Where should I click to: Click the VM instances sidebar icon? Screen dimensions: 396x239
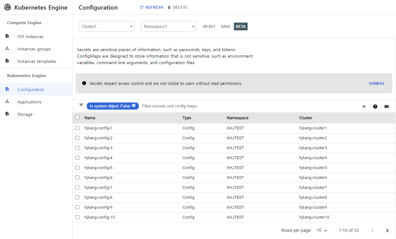(x=7, y=36)
